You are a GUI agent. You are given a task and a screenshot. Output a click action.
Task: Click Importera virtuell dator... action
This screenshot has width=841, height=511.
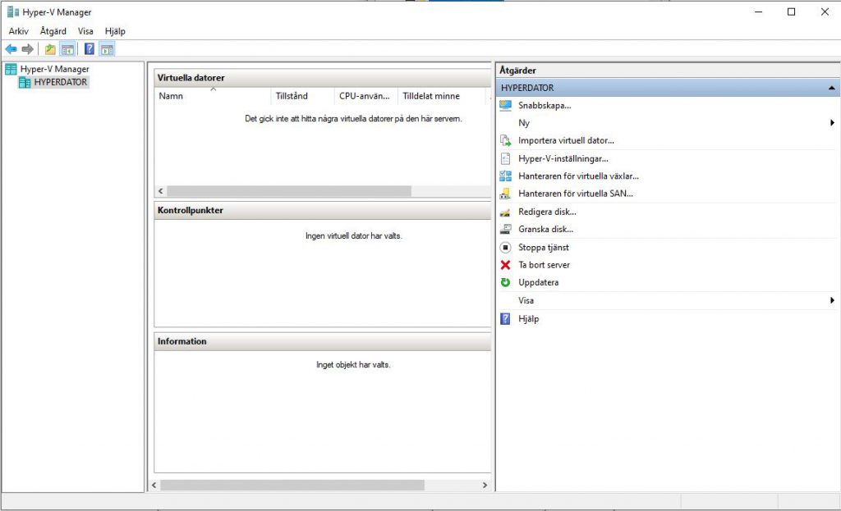click(x=566, y=140)
